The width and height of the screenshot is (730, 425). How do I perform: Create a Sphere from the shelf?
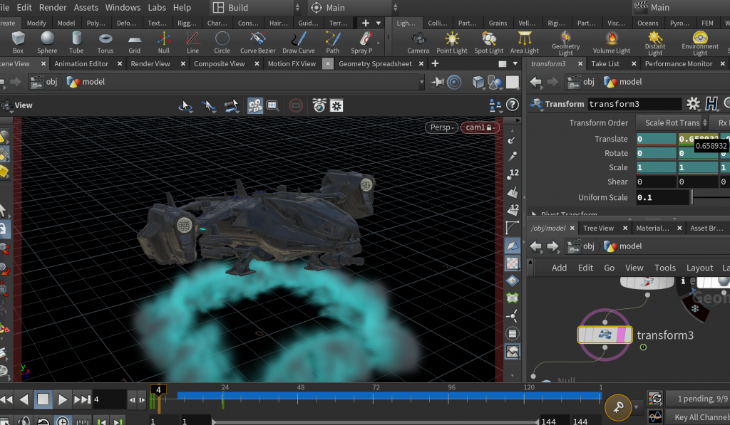pos(47,42)
